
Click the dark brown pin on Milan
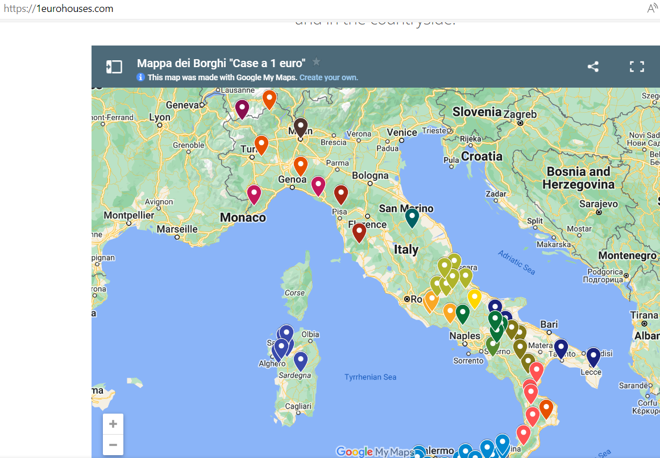(x=300, y=127)
